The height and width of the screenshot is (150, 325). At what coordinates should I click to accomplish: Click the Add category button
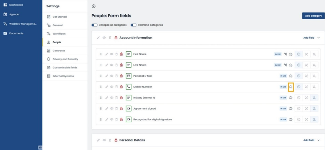313,16
